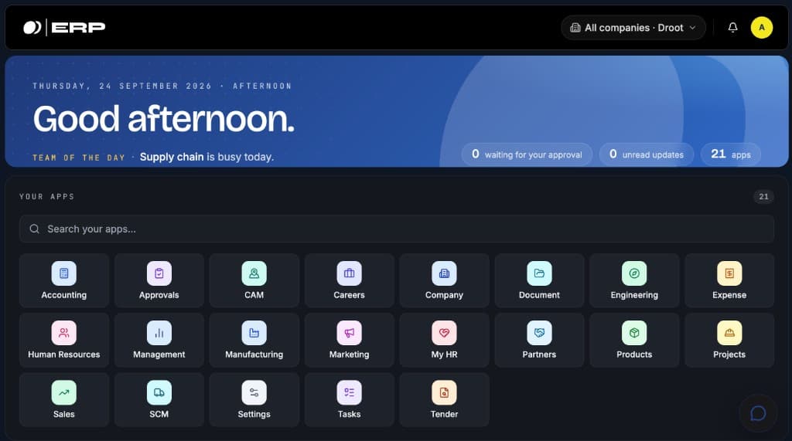
Task: Click the apps count badge 21
Action: pyautogui.click(x=763, y=196)
